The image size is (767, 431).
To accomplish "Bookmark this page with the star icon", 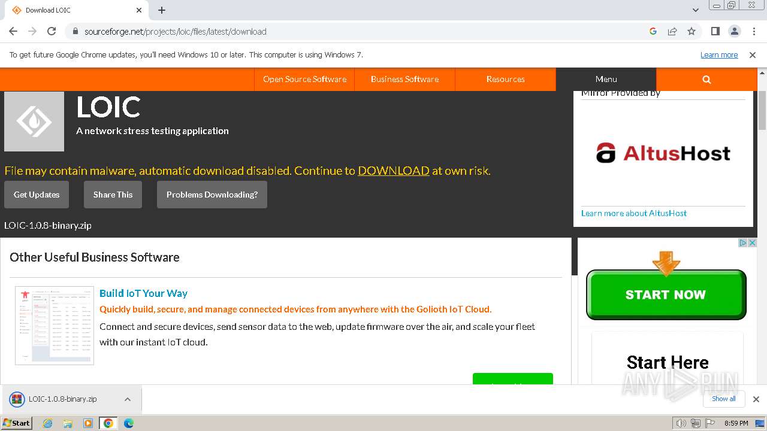I will tap(691, 31).
